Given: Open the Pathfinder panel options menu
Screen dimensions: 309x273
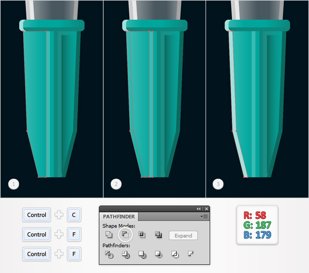Looking at the screenshot, I should coord(204,217).
